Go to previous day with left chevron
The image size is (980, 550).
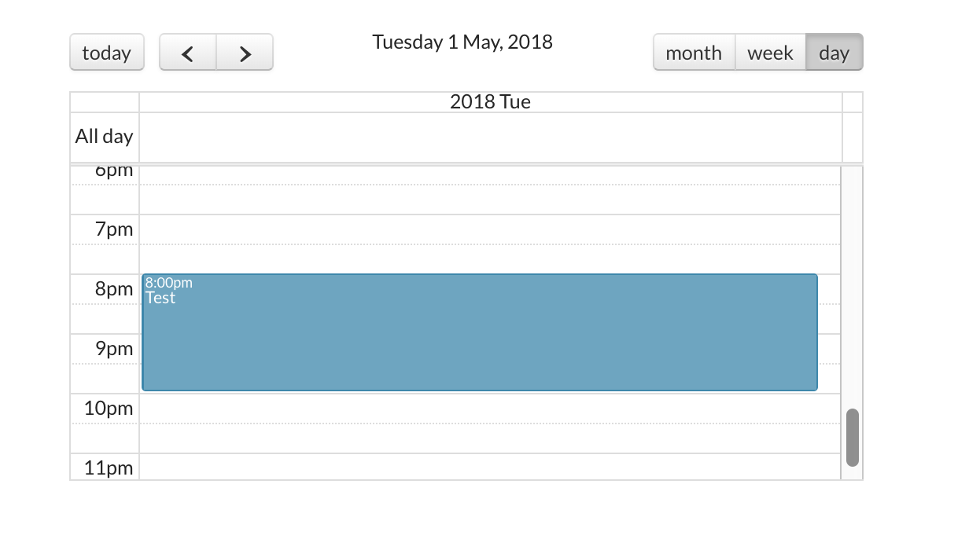click(187, 53)
